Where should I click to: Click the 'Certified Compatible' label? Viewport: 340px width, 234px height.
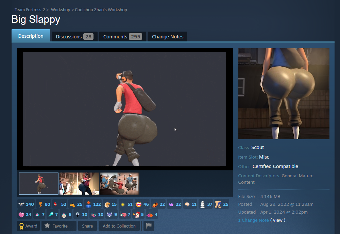click(x=275, y=166)
